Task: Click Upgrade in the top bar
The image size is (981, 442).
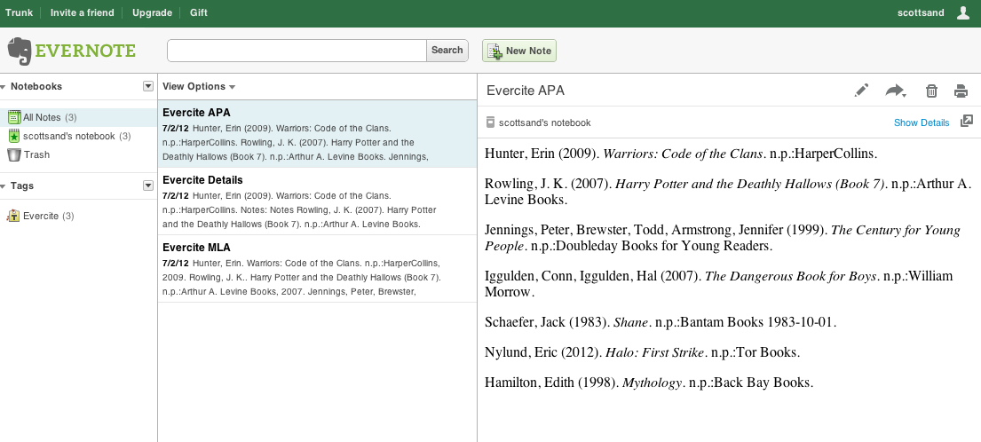Action: (x=152, y=12)
